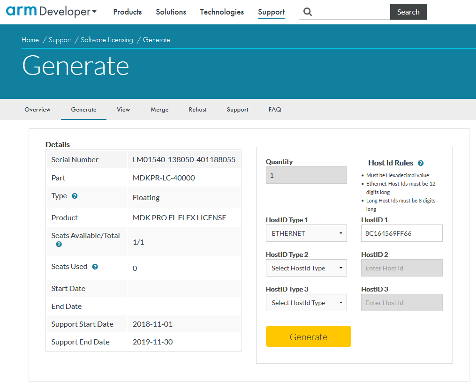Go to the Support breadcrumb link
This screenshot has height=389, width=476.
(60, 40)
